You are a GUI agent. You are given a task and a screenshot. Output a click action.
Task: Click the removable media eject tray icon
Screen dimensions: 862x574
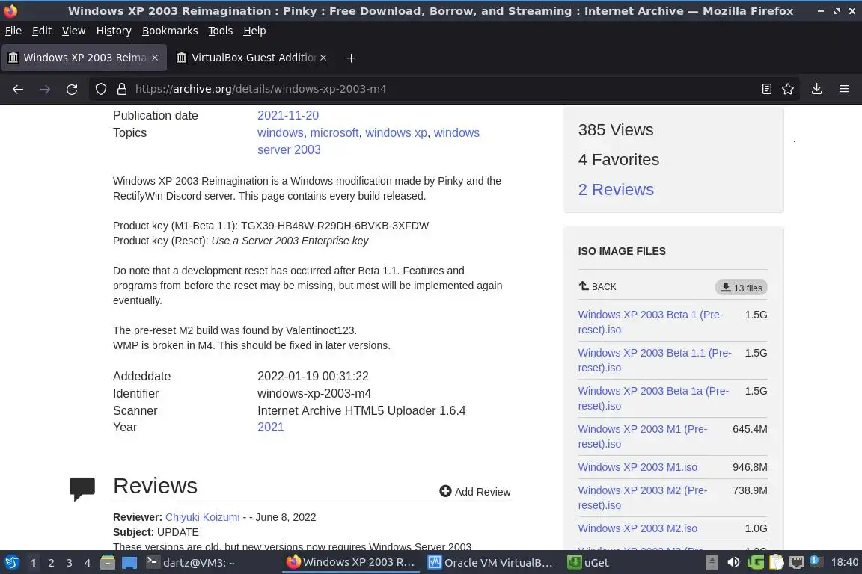pos(712,563)
